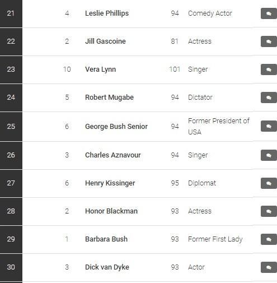277x283 pixels.
Task: Open comments for Leslie Phillips
Action: 269,13
